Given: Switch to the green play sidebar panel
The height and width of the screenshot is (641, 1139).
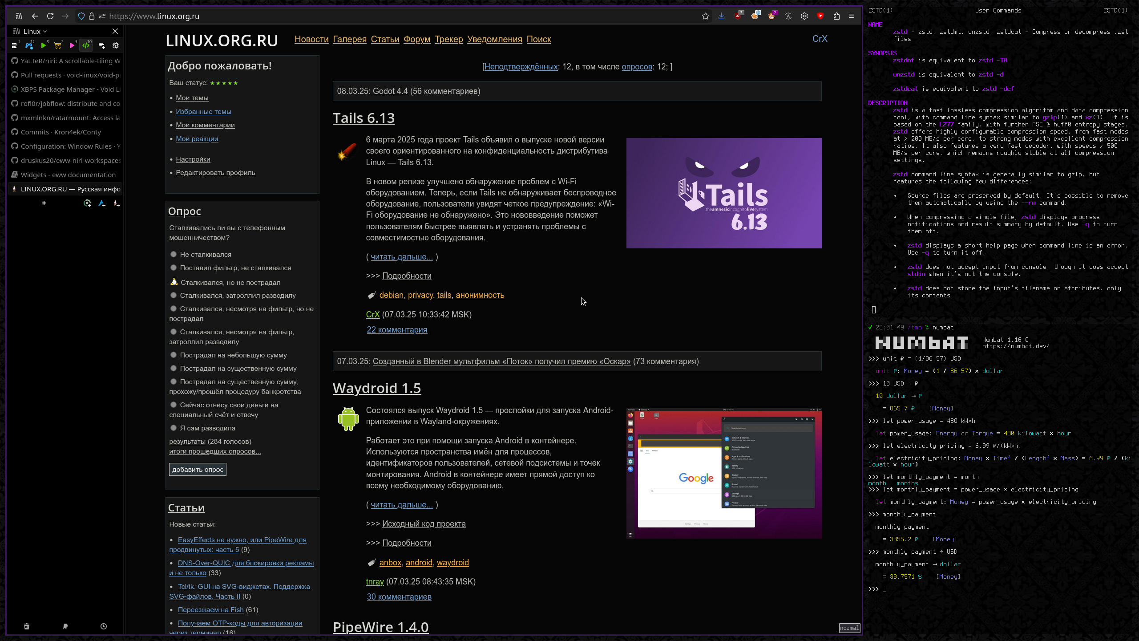Looking at the screenshot, I should tap(44, 45).
